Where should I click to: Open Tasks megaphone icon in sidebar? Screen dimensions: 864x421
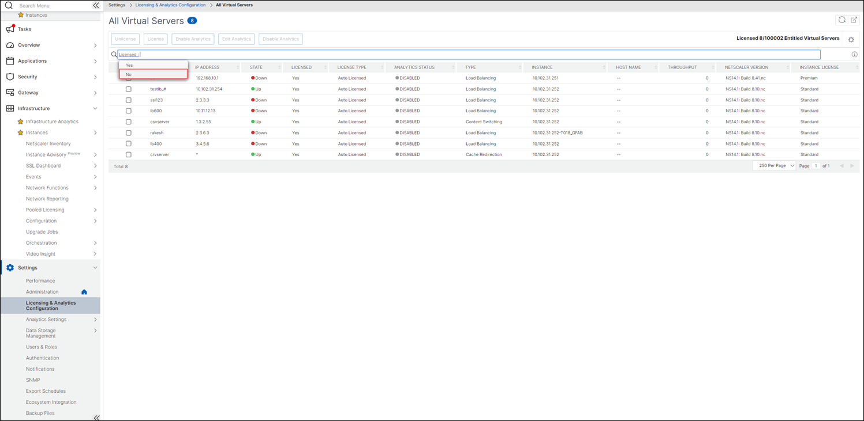click(x=10, y=29)
